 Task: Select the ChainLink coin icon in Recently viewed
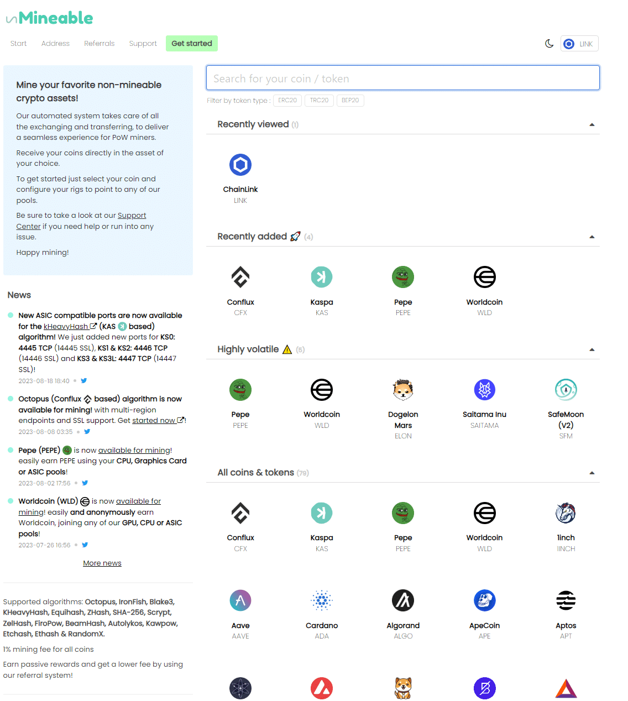(240, 165)
